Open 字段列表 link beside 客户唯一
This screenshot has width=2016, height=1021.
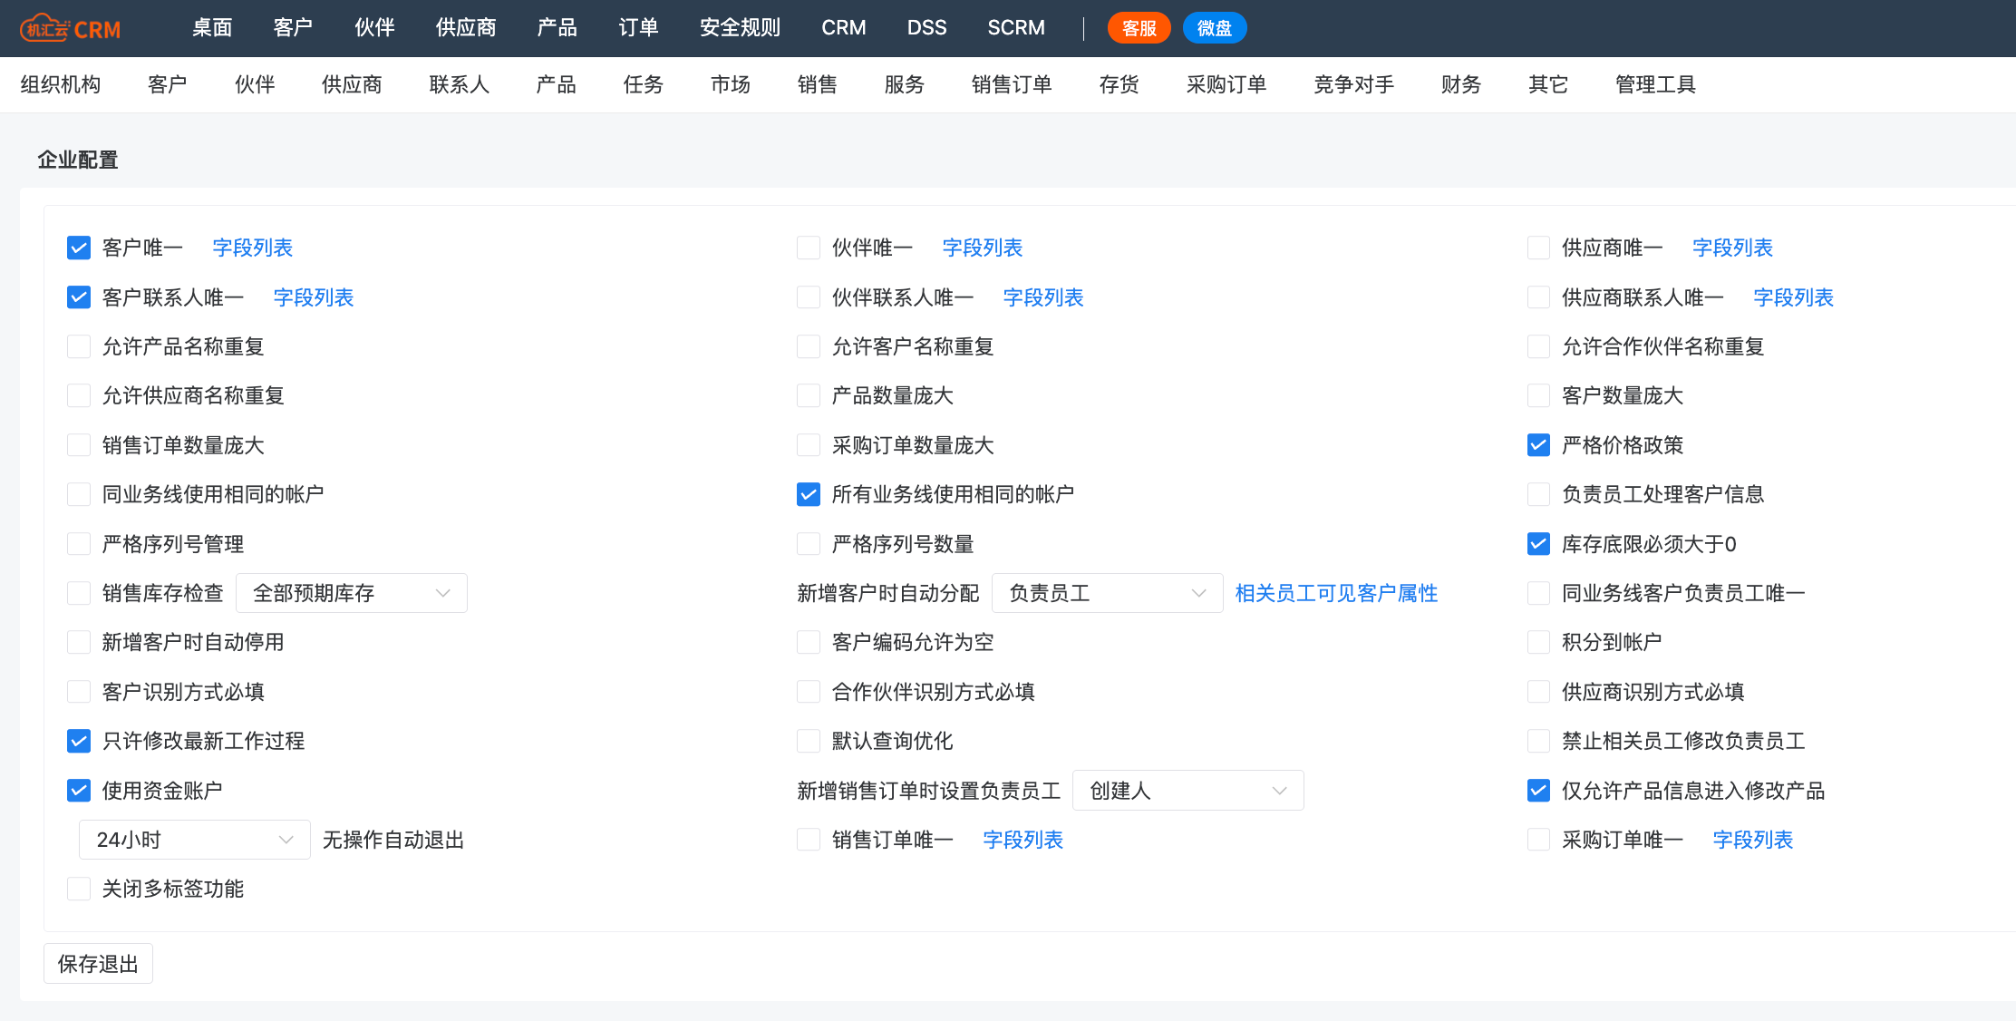[x=252, y=248]
